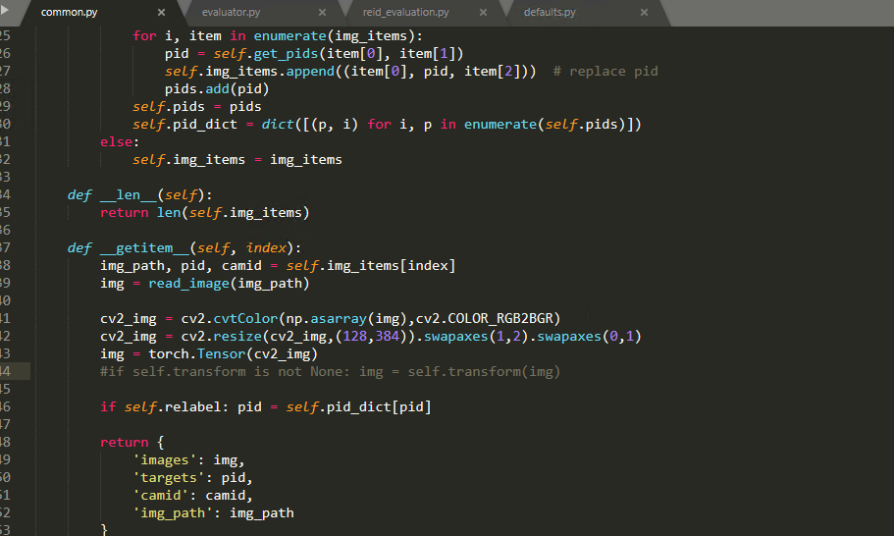Click 'enumerate(img_items)' in the for loop
894x536 pixels.
[334, 36]
